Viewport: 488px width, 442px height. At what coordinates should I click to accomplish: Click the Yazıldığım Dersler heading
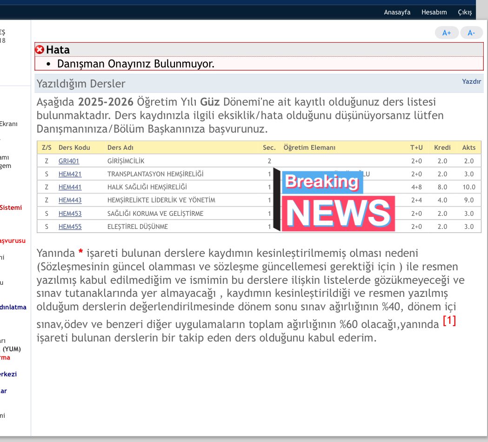click(81, 84)
